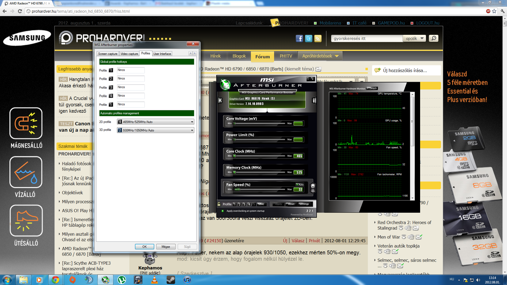Open the search opciók dropdown
Image resolution: width=507 pixels, height=285 pixels.
tap(414, 38)
